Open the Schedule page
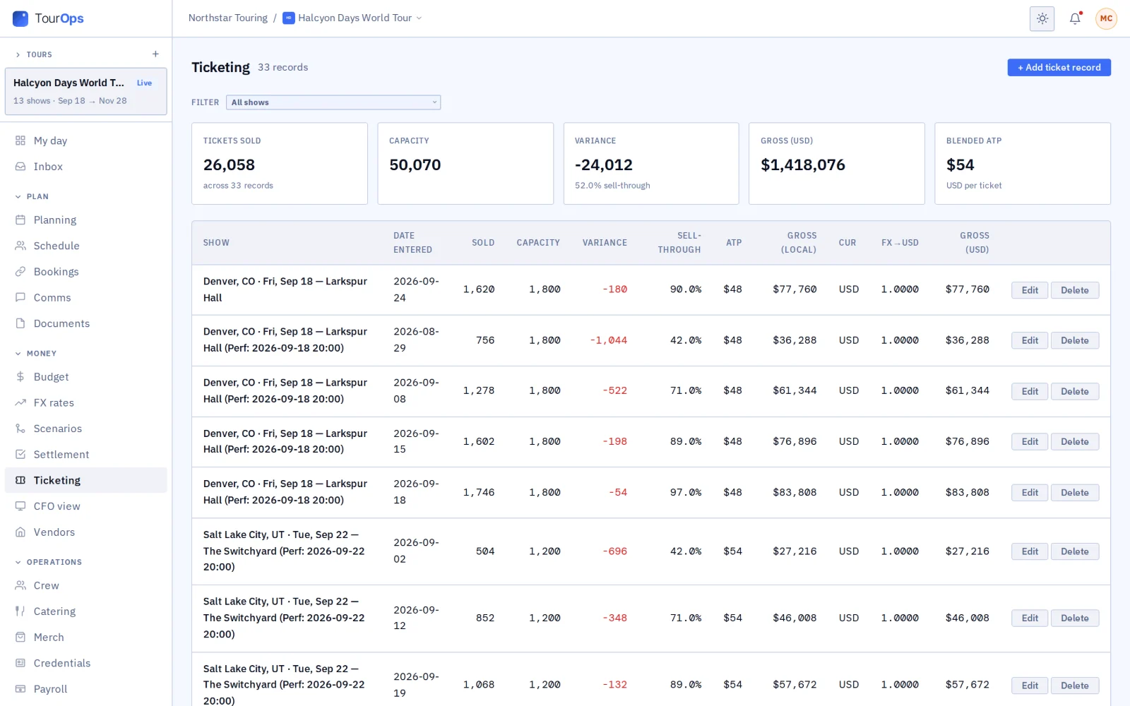The height and width of the screenshot is (706, 1130). tap(86, 246)
